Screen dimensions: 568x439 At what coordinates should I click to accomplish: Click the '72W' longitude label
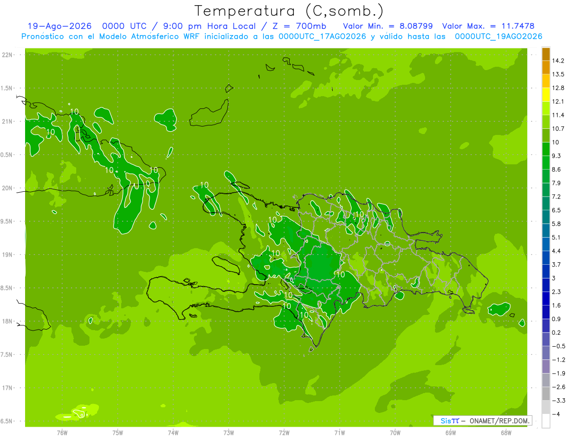(x=284, y=432)
